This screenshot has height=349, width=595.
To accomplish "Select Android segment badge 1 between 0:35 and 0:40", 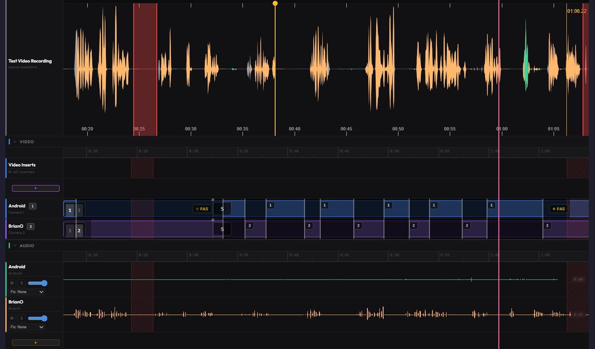I will [271, 205].
